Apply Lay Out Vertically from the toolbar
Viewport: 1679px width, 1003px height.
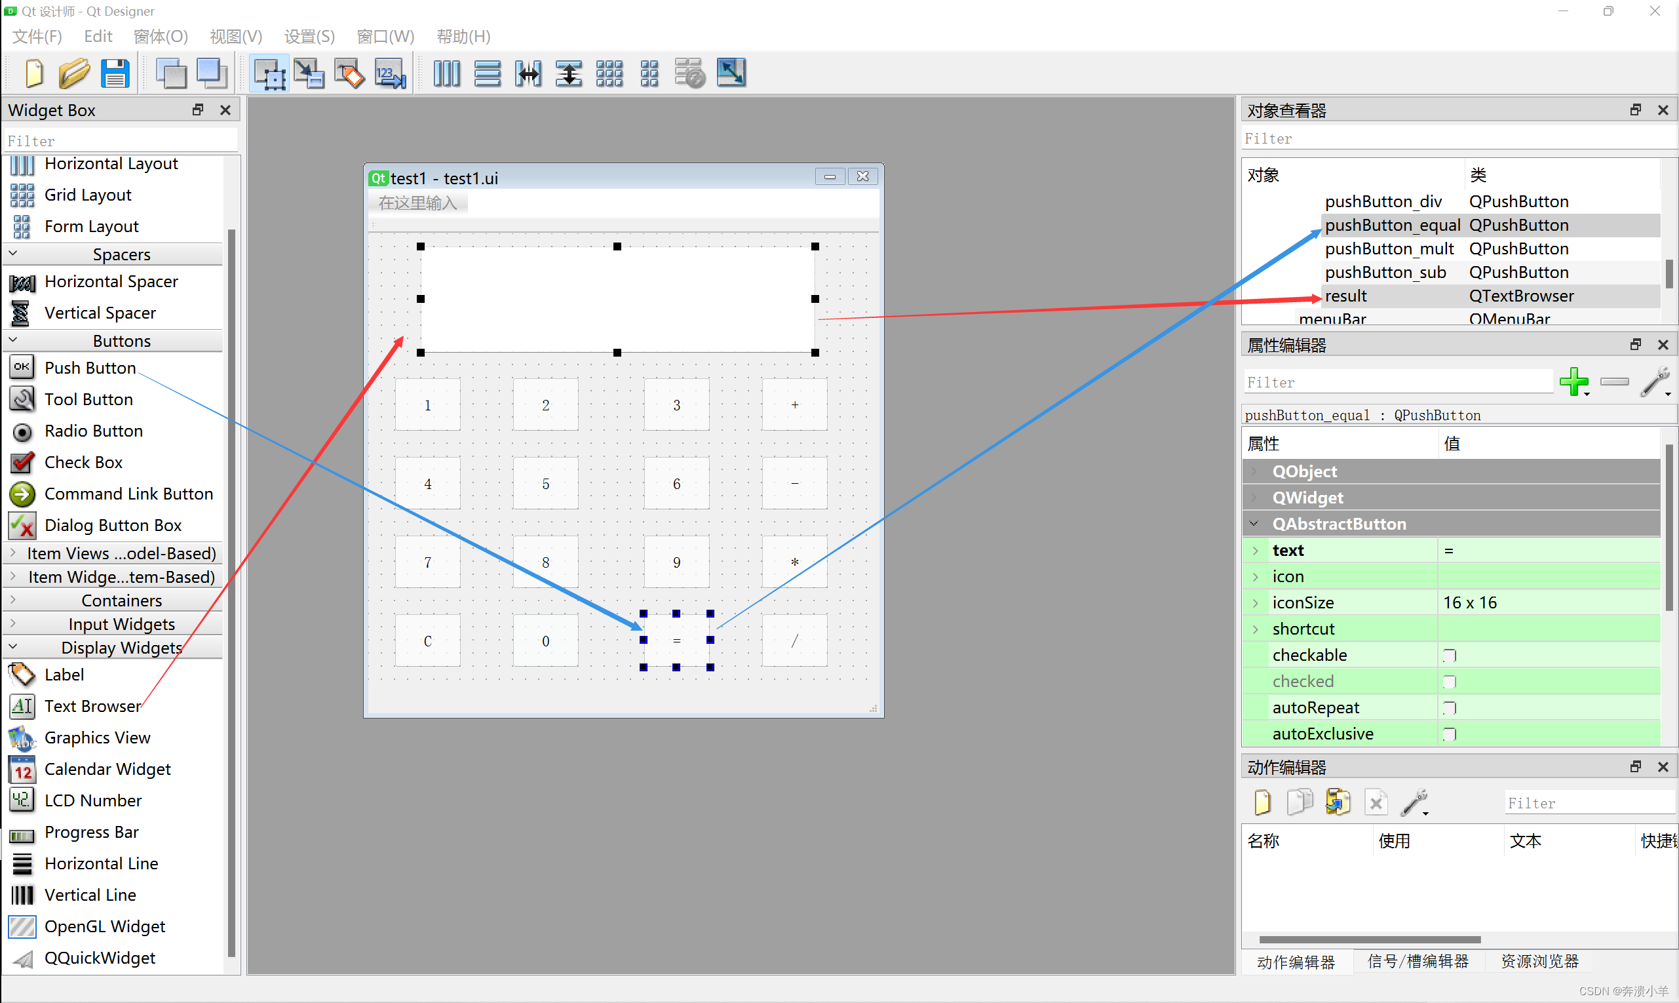coord(487,73)
